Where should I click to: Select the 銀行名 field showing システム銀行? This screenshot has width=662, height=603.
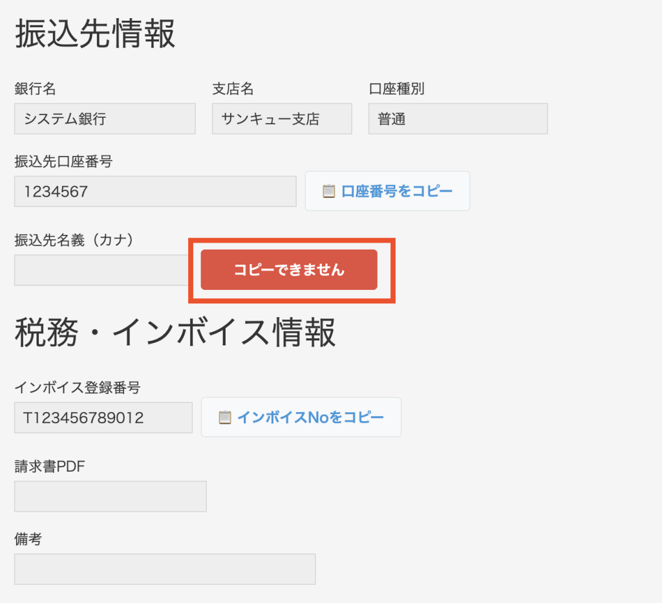[103, 118]
